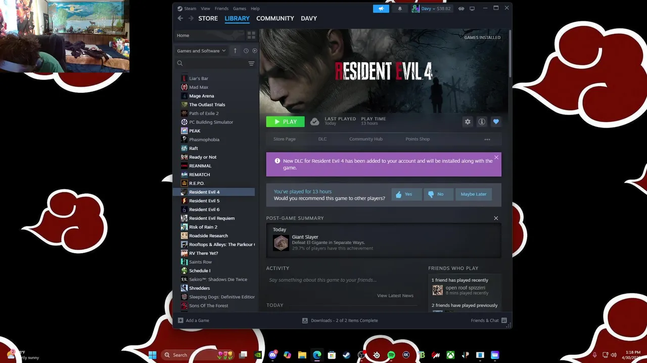The width and height of the screenshot is (647, 363).
Task: Recommend the game with Yes
Action: click(406, 194)
